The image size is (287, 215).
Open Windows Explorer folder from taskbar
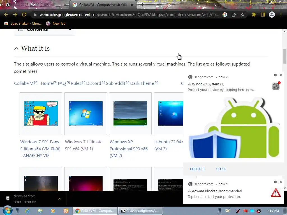click(x=40, y=211)
